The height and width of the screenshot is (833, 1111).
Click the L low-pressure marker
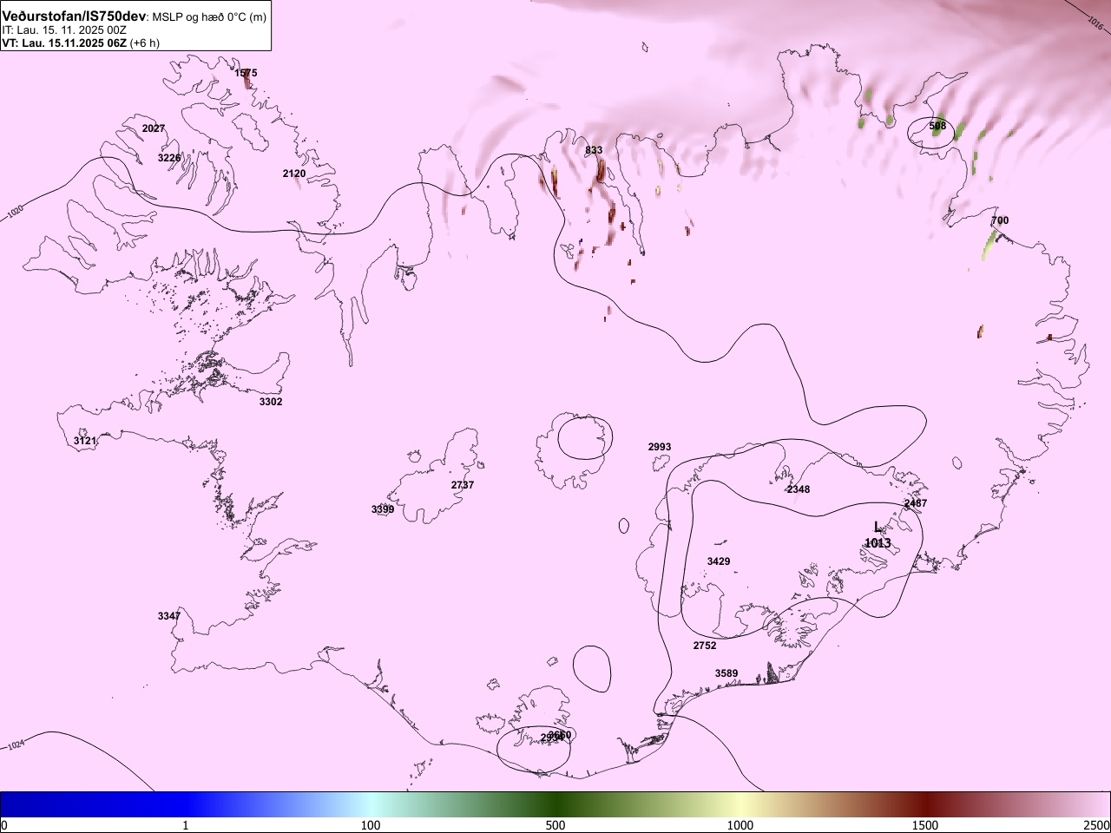[x=878, y=527]
